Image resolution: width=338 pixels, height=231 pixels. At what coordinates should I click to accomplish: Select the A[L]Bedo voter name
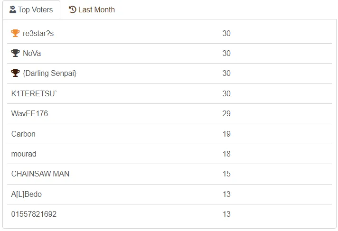tap(26, 194)
